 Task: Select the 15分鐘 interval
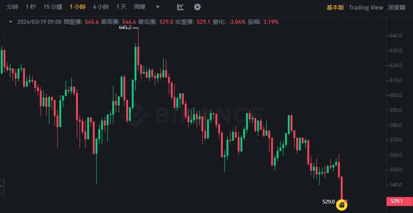click(53, 7)
